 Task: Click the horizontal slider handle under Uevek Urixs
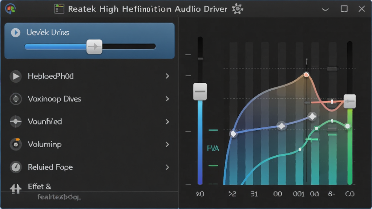point(94,47)
